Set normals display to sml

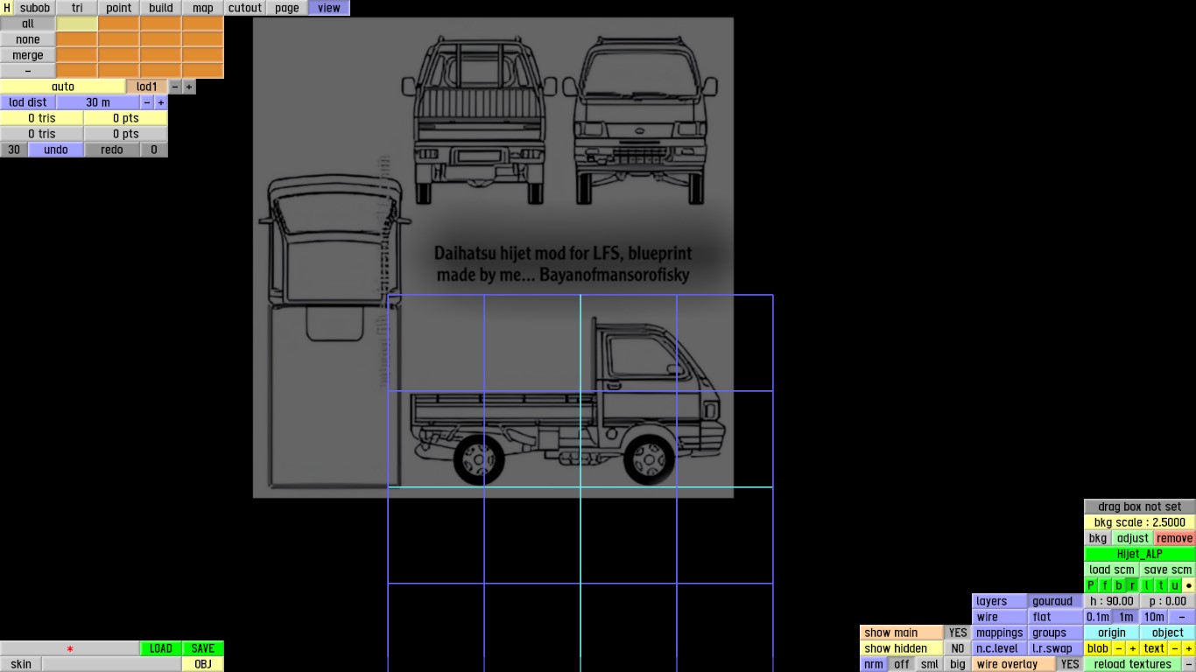tap(930, 664)
